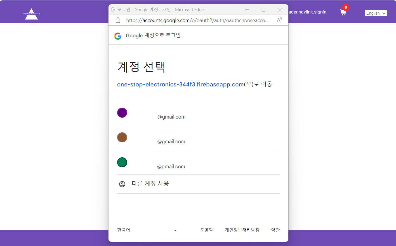
Task: Click the One Stop Electronics logo
Action: 31,14
